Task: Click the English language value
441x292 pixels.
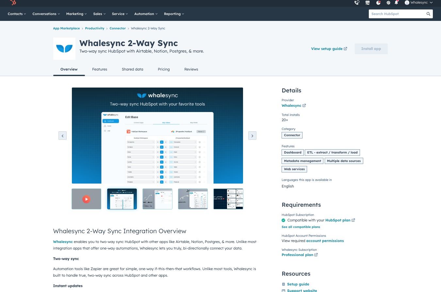Action: 288,186
